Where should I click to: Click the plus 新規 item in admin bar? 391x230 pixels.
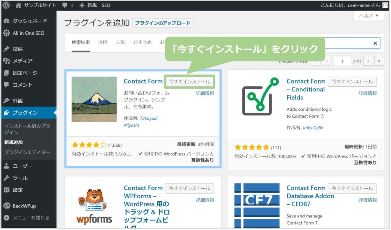pyautogui.click(x=88, y=5)
